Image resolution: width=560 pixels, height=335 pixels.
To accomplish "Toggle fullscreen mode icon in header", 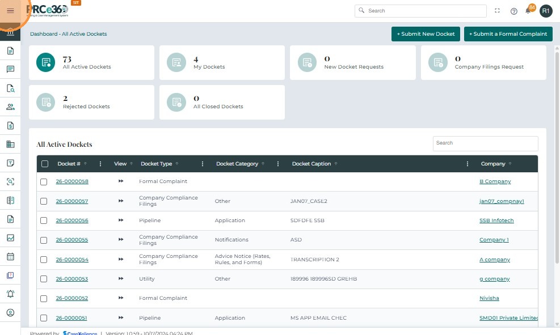I will pyautogui.click(x=498, y=11).
